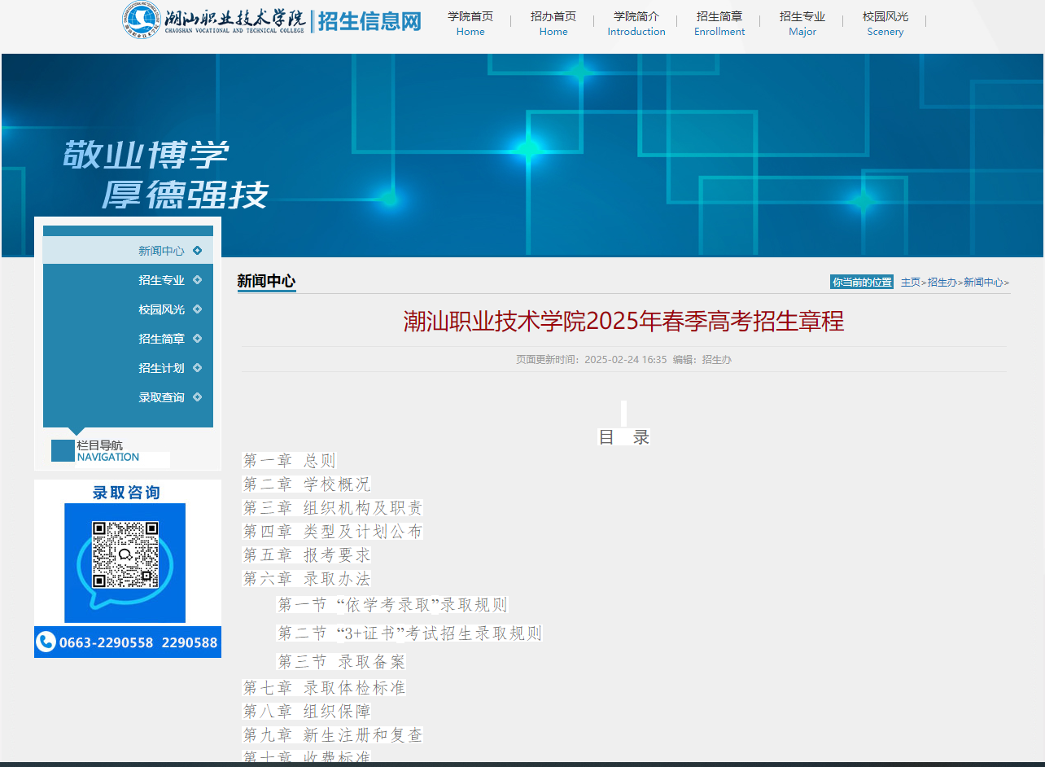This screenshot has width=1045, height=767.
Task: Click the 招生办 breadcrumb link
Action: [942, 282]
